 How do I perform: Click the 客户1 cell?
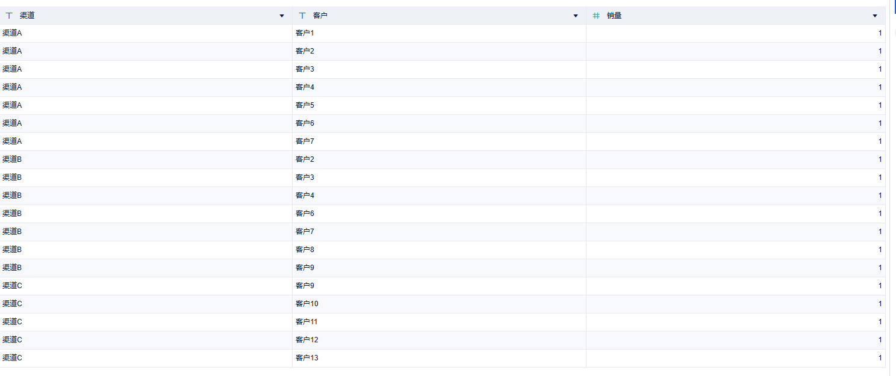tap(439, 33)
